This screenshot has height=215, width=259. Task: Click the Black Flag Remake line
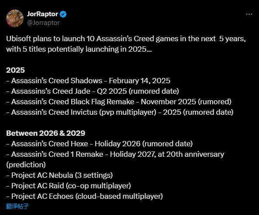119,102
